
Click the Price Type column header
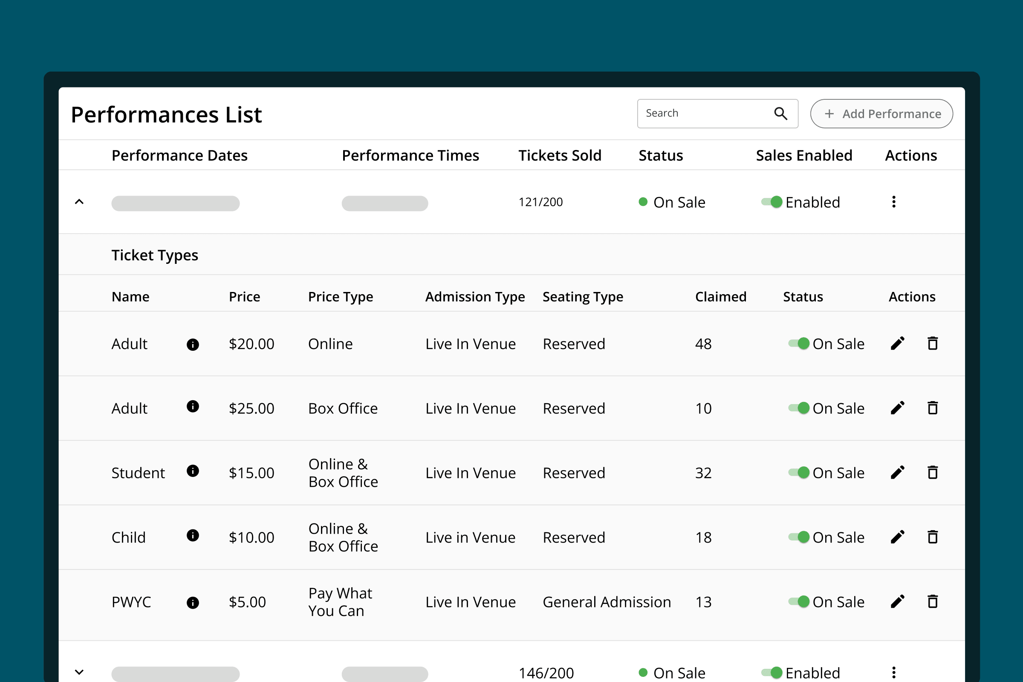(341, 297)
